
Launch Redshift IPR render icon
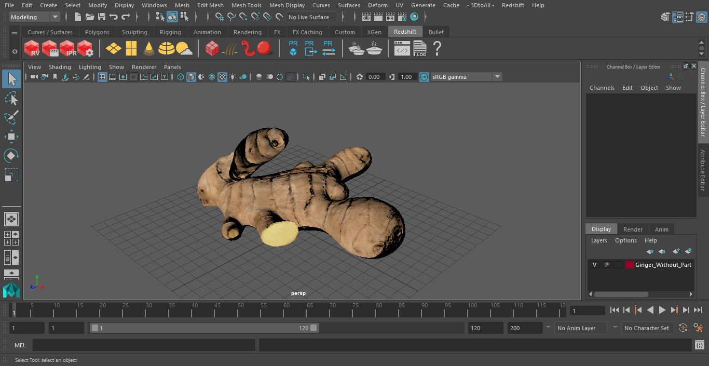point(67,49)
